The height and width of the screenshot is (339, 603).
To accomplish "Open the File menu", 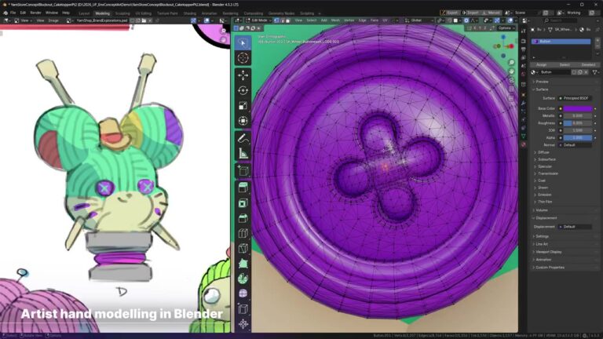I will pos(13,13).
